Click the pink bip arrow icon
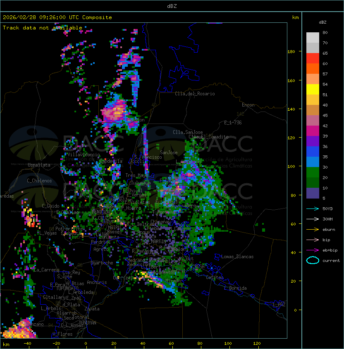Image resolution: width=344 pixels, height=349 pixels. coord(313,240)
